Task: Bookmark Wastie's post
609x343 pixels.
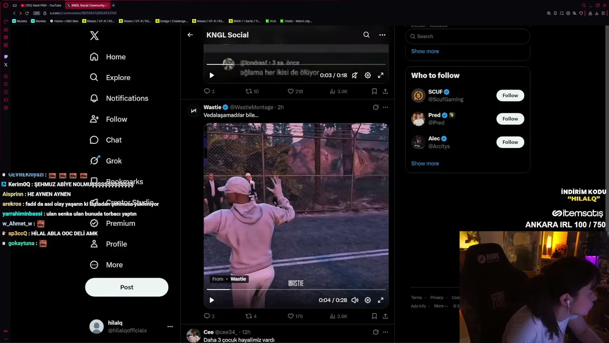Action: click(374, 316)
